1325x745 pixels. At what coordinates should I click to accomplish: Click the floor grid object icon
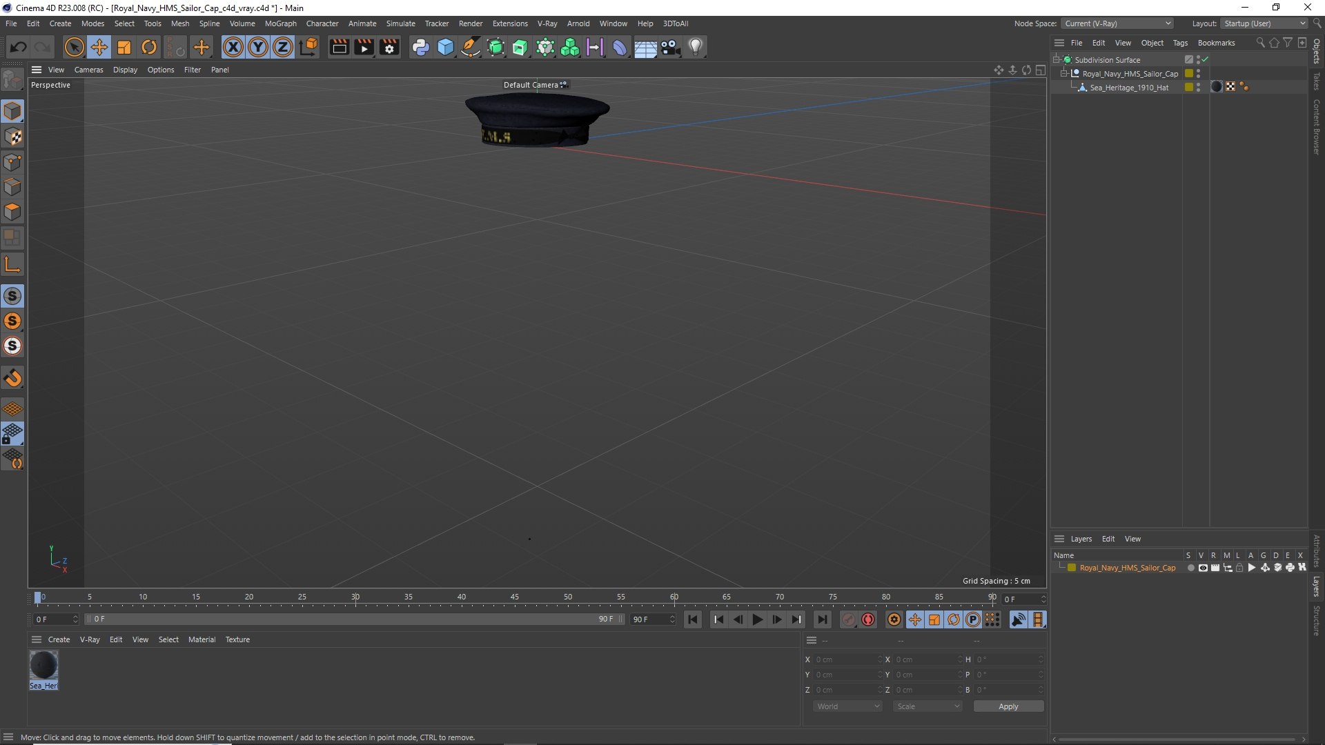(645, 47)
